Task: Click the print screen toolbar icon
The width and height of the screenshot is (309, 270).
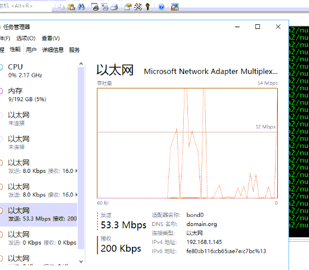Action: pos(95,7)
